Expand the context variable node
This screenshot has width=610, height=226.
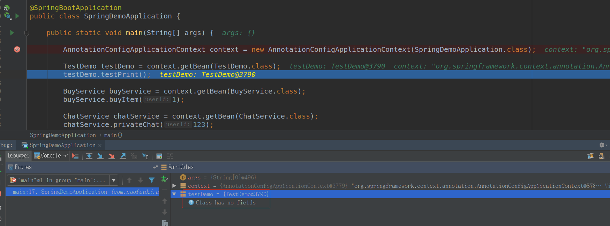pyautogui.click(x=174, y=186)
